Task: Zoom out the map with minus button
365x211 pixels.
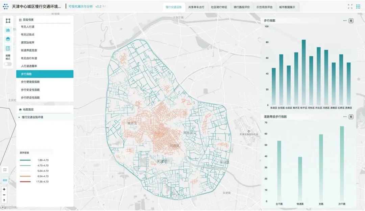Action: tap(4, 195)
